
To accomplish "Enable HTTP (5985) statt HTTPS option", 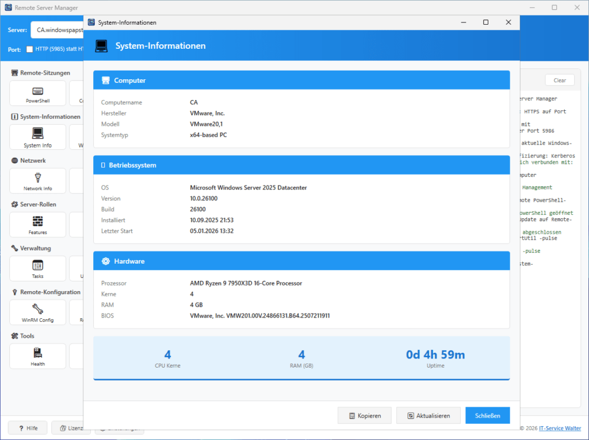I will pos(29,49).
